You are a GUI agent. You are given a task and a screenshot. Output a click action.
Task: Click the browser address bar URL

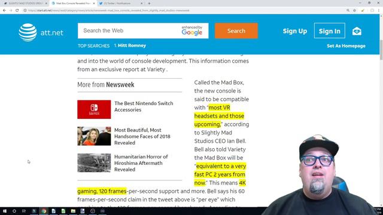coord(109,11)
